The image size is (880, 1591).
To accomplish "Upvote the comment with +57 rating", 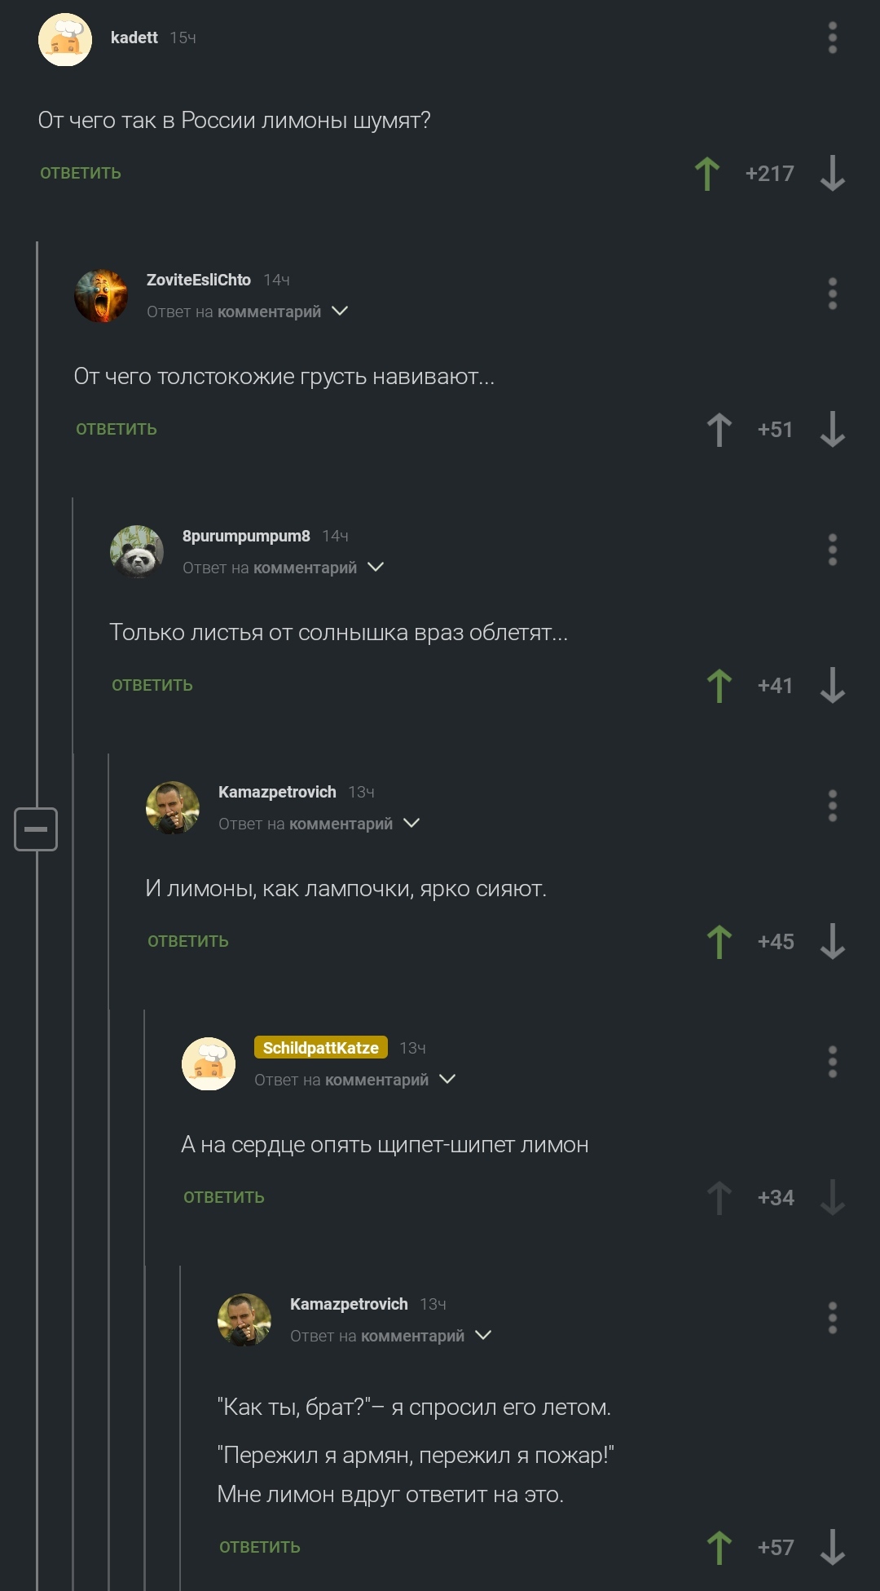I will click(719, 1548).
